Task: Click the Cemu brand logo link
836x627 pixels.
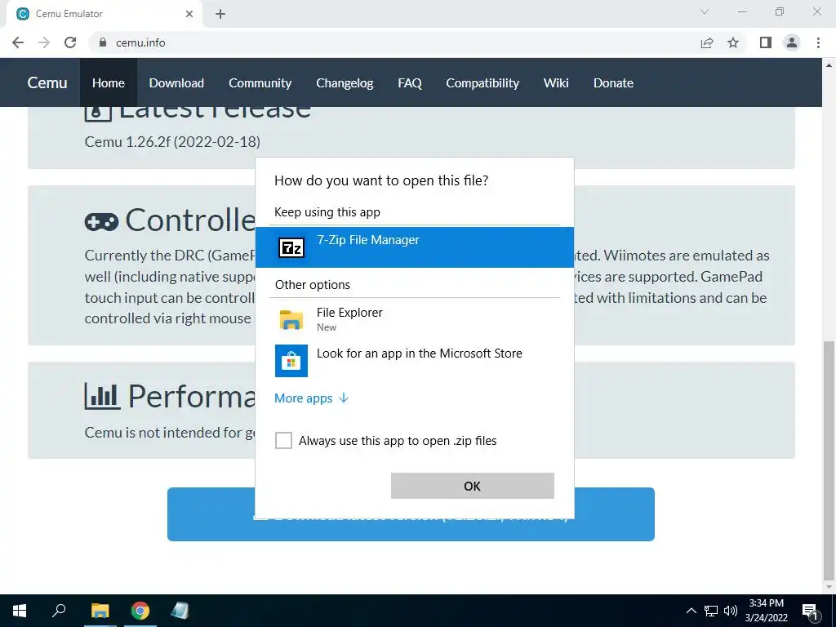Action: coord(47,82)
